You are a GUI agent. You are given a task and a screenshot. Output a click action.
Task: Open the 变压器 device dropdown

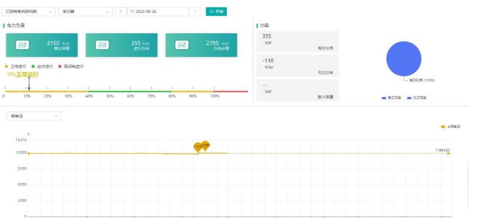pyautogui.click(x=85, y=12)
